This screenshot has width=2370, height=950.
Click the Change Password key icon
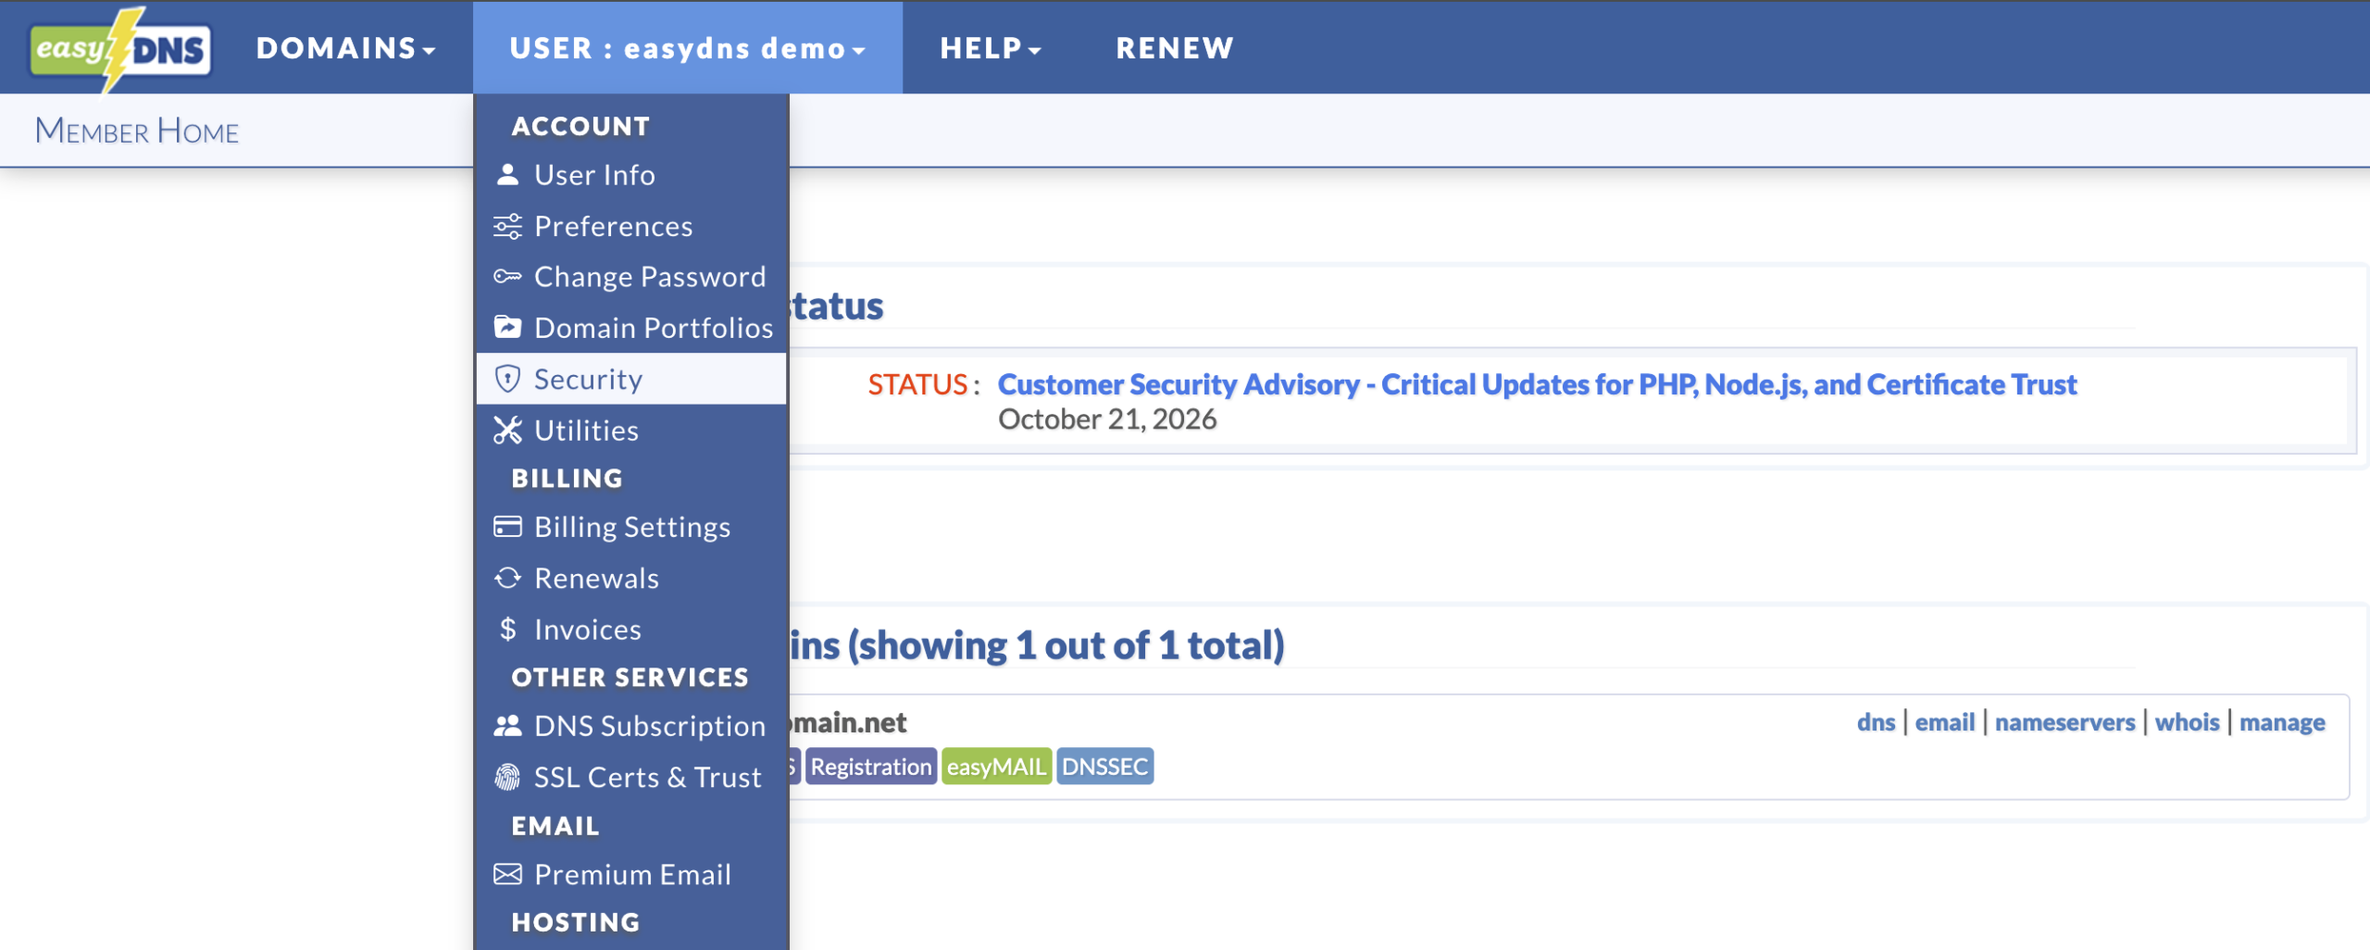[507, 277]
